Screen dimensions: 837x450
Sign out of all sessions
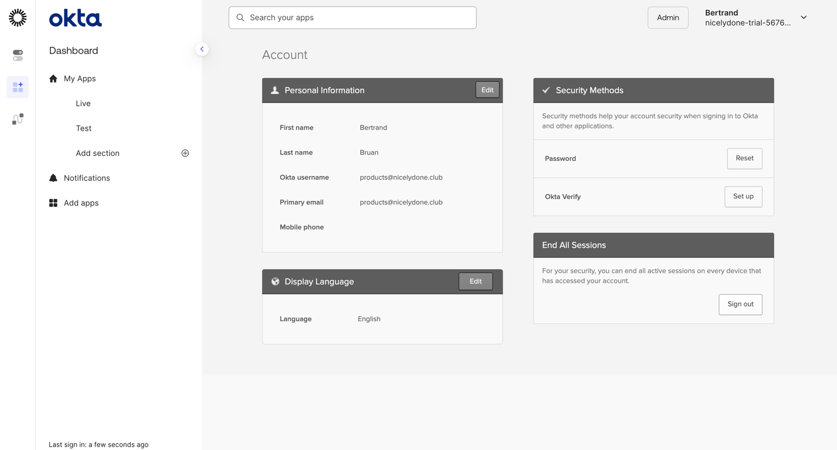coord(740,305)
